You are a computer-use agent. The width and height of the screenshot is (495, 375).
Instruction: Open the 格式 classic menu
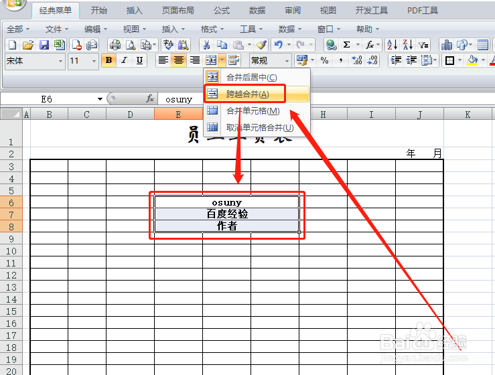212,29
